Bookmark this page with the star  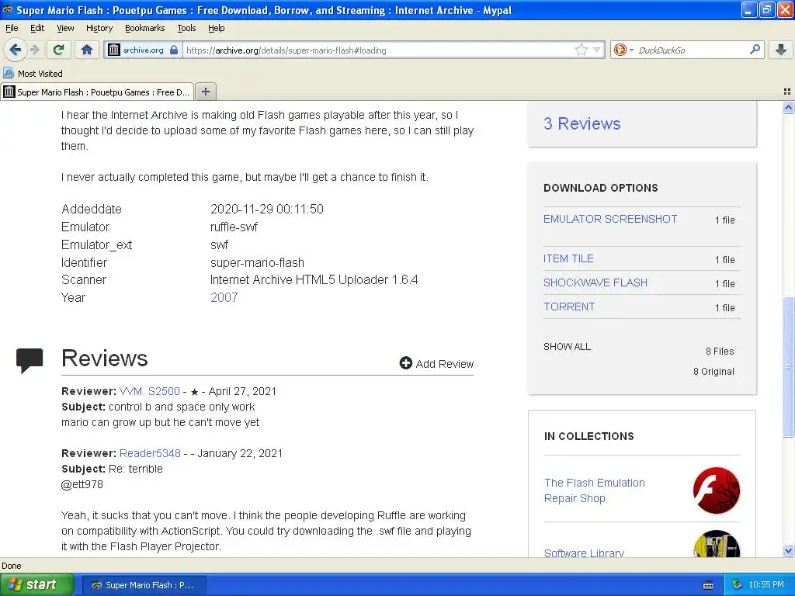[581, 50]
